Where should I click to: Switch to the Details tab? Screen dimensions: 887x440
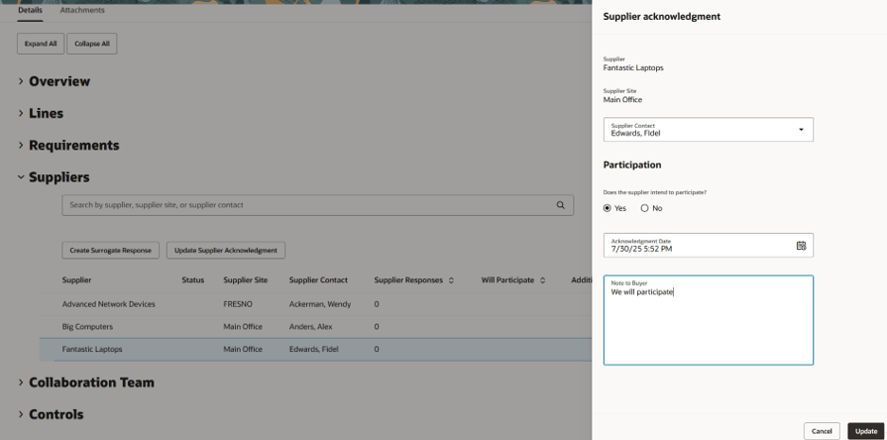[x=30, y=10]
